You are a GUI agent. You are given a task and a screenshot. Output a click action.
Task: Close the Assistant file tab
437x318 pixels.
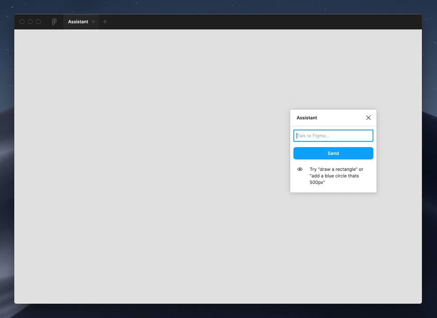coord(94,22)
